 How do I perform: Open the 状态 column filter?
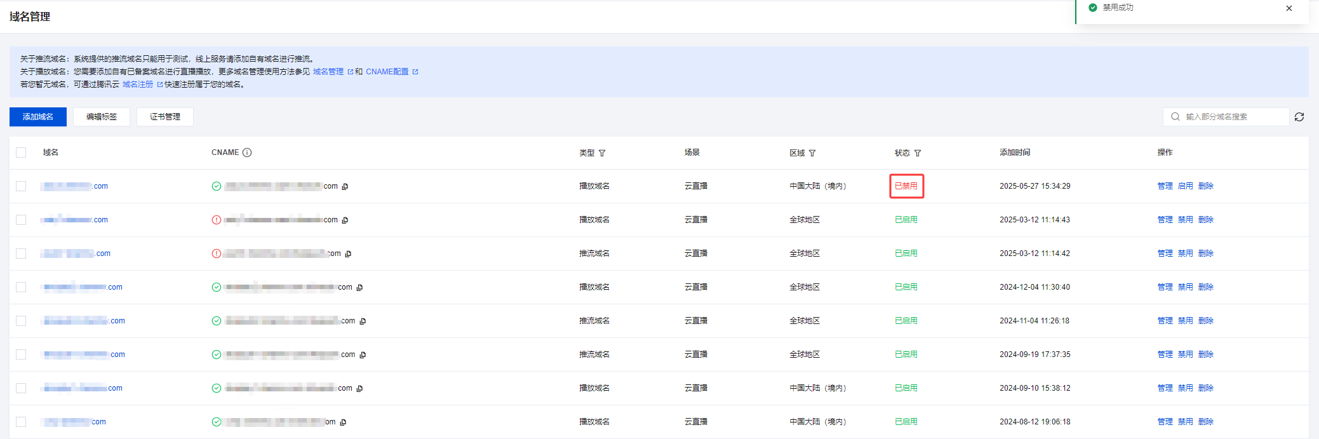click(918, 153)
